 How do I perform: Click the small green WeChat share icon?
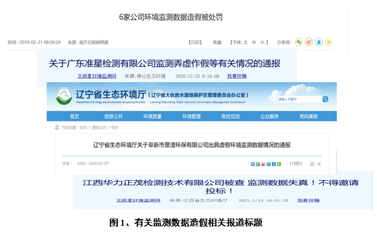279,164
